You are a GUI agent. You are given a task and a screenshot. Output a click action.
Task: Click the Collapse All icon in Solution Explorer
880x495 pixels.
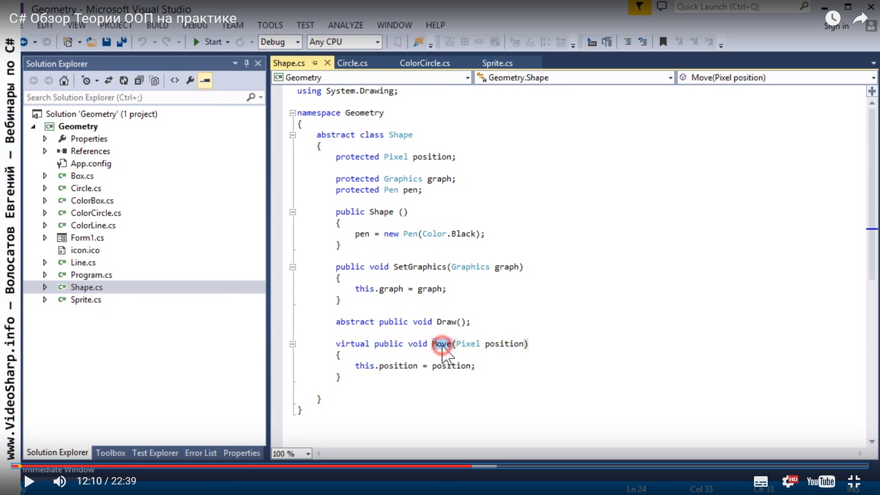tap(139, 80)
